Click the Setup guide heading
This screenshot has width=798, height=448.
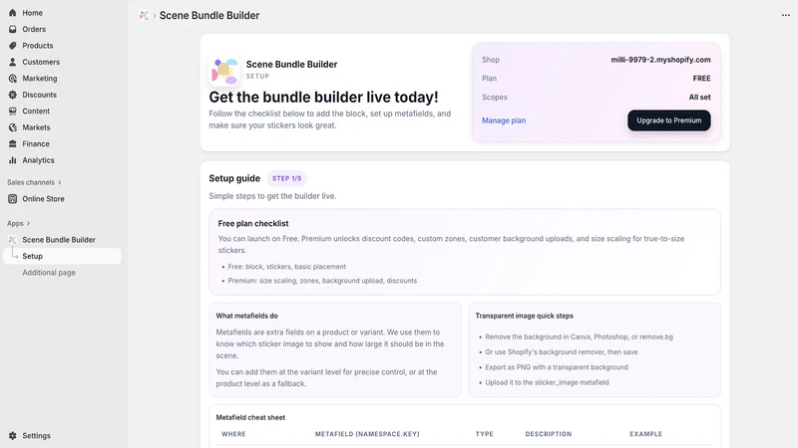(x=234, y=178)
